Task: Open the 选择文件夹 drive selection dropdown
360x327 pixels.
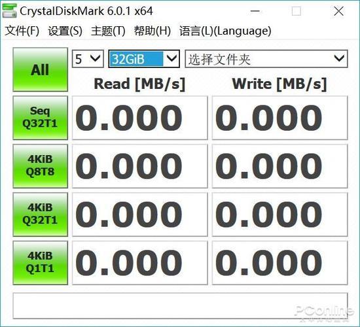Action: [266, 59]
